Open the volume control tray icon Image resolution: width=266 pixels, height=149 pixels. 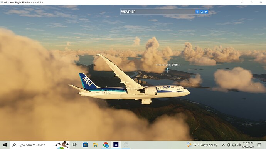click(x=239, y=145)
